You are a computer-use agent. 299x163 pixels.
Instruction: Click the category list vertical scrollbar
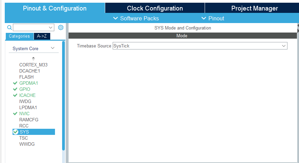tap(63, 96)
